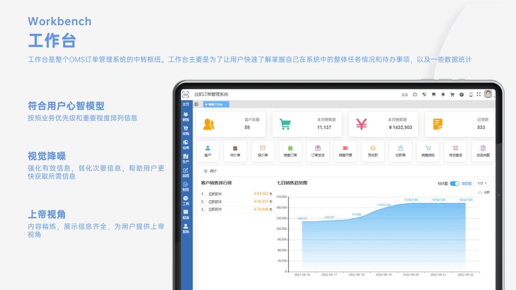
Task: Click the 企业 link in the top bar
Action: click(x=404, y=94)
